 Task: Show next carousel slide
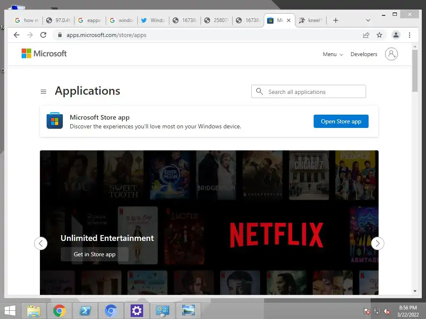(377, 243)
